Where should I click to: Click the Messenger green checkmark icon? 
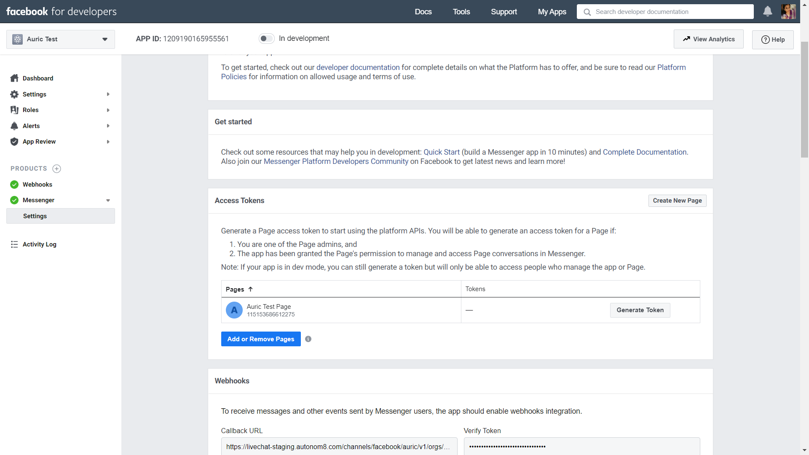coord(14,200)
